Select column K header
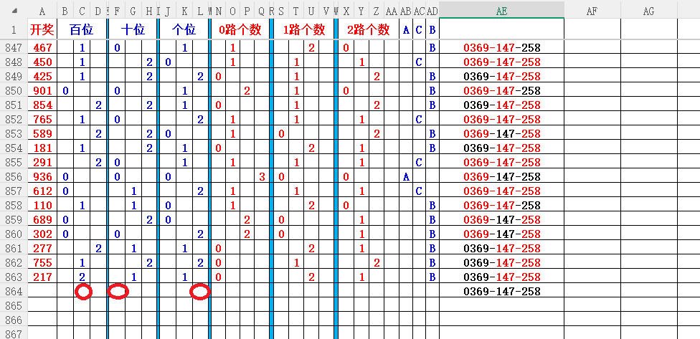700x339 pixels. pyautogui.click(x=184, y=11)
